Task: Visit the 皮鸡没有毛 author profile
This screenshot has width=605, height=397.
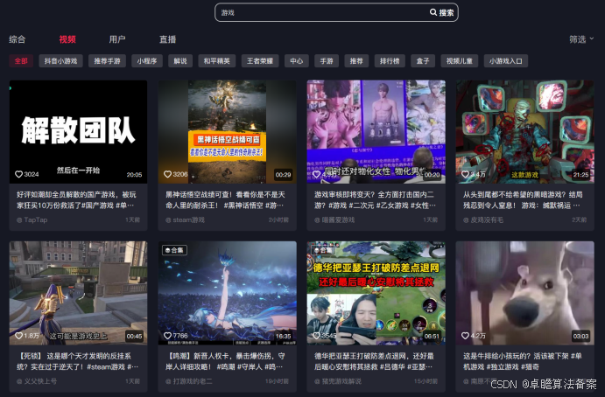Action: pos(483,219)
